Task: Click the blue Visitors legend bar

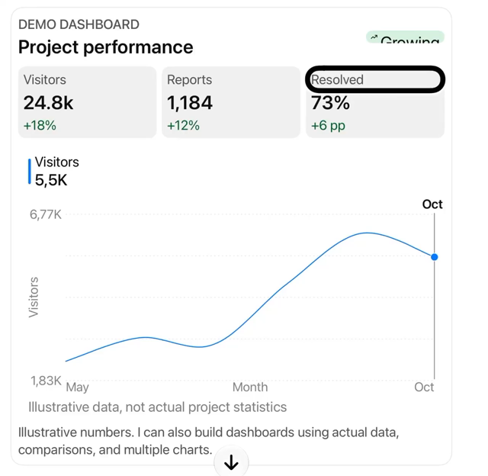Action: (30, 172)
